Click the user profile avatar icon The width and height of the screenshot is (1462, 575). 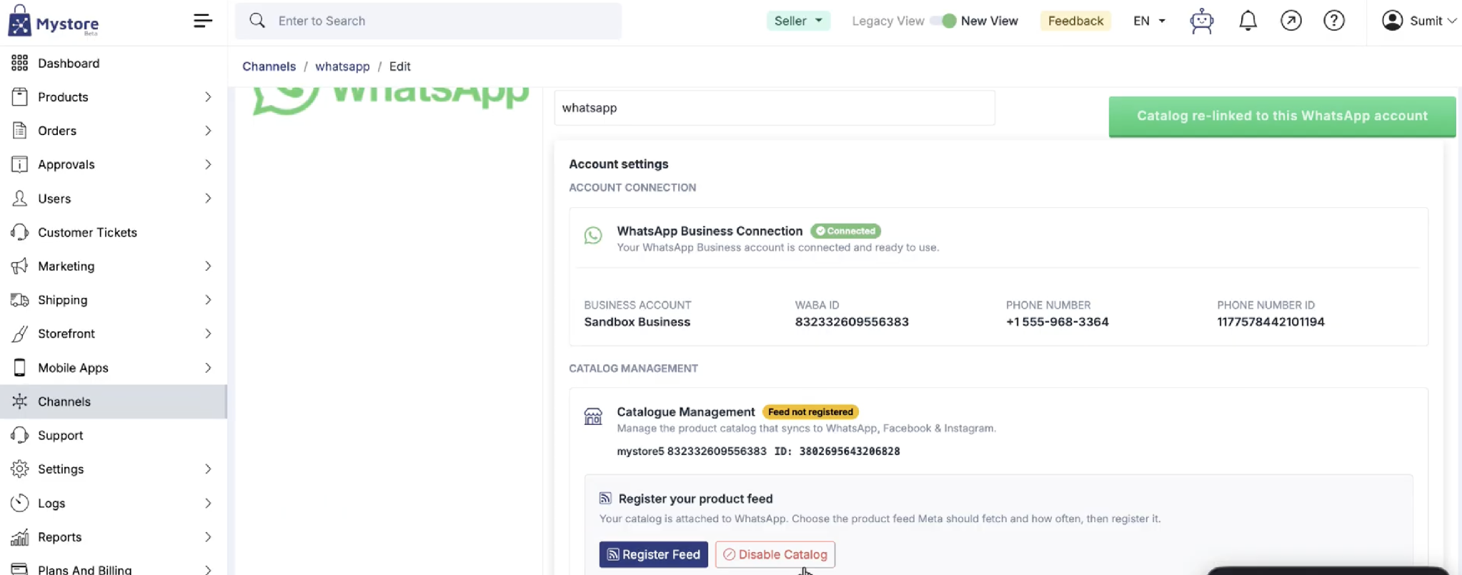coord(1392,21)
